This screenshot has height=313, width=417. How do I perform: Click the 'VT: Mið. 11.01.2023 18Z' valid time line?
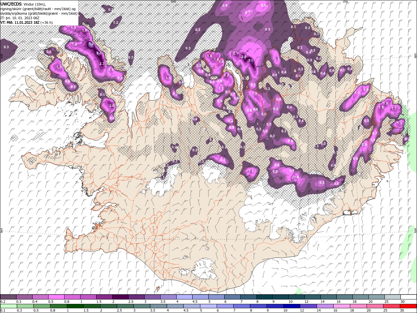(x=20, y=22)
